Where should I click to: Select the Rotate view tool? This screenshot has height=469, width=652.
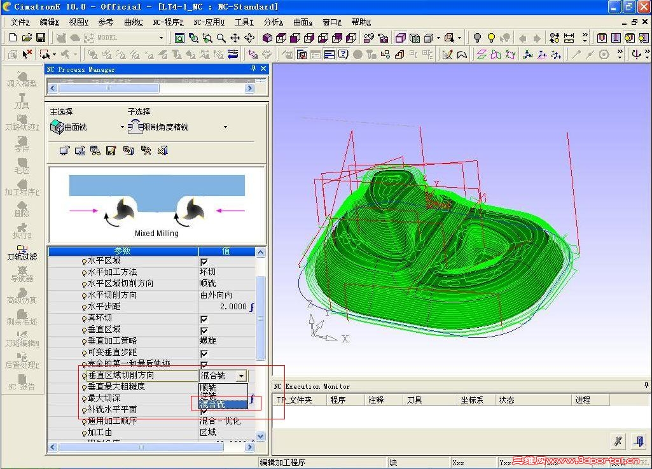tap(249, 38)
